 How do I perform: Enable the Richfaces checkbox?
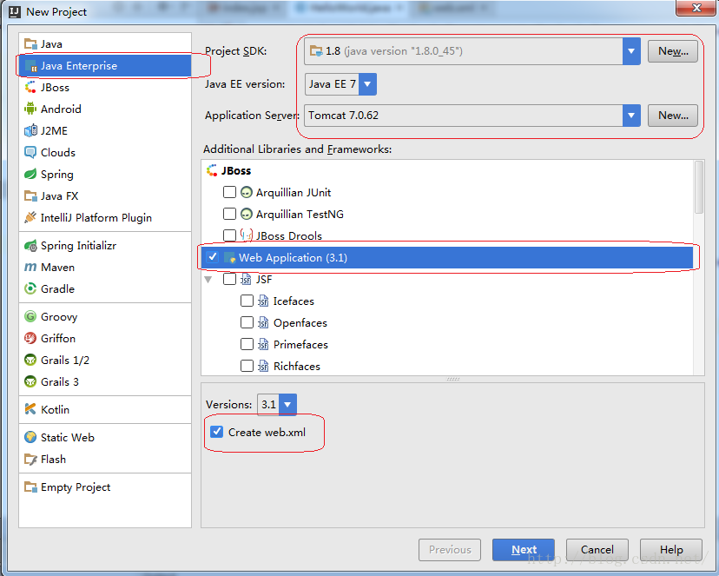pyautogui.click(x=247, y=366)
